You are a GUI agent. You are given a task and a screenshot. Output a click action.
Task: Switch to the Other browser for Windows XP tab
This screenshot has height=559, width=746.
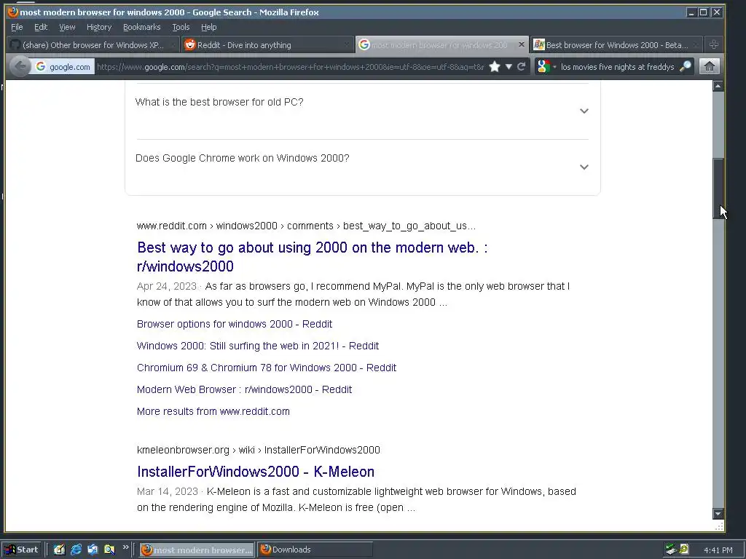(x=93, y=44)
